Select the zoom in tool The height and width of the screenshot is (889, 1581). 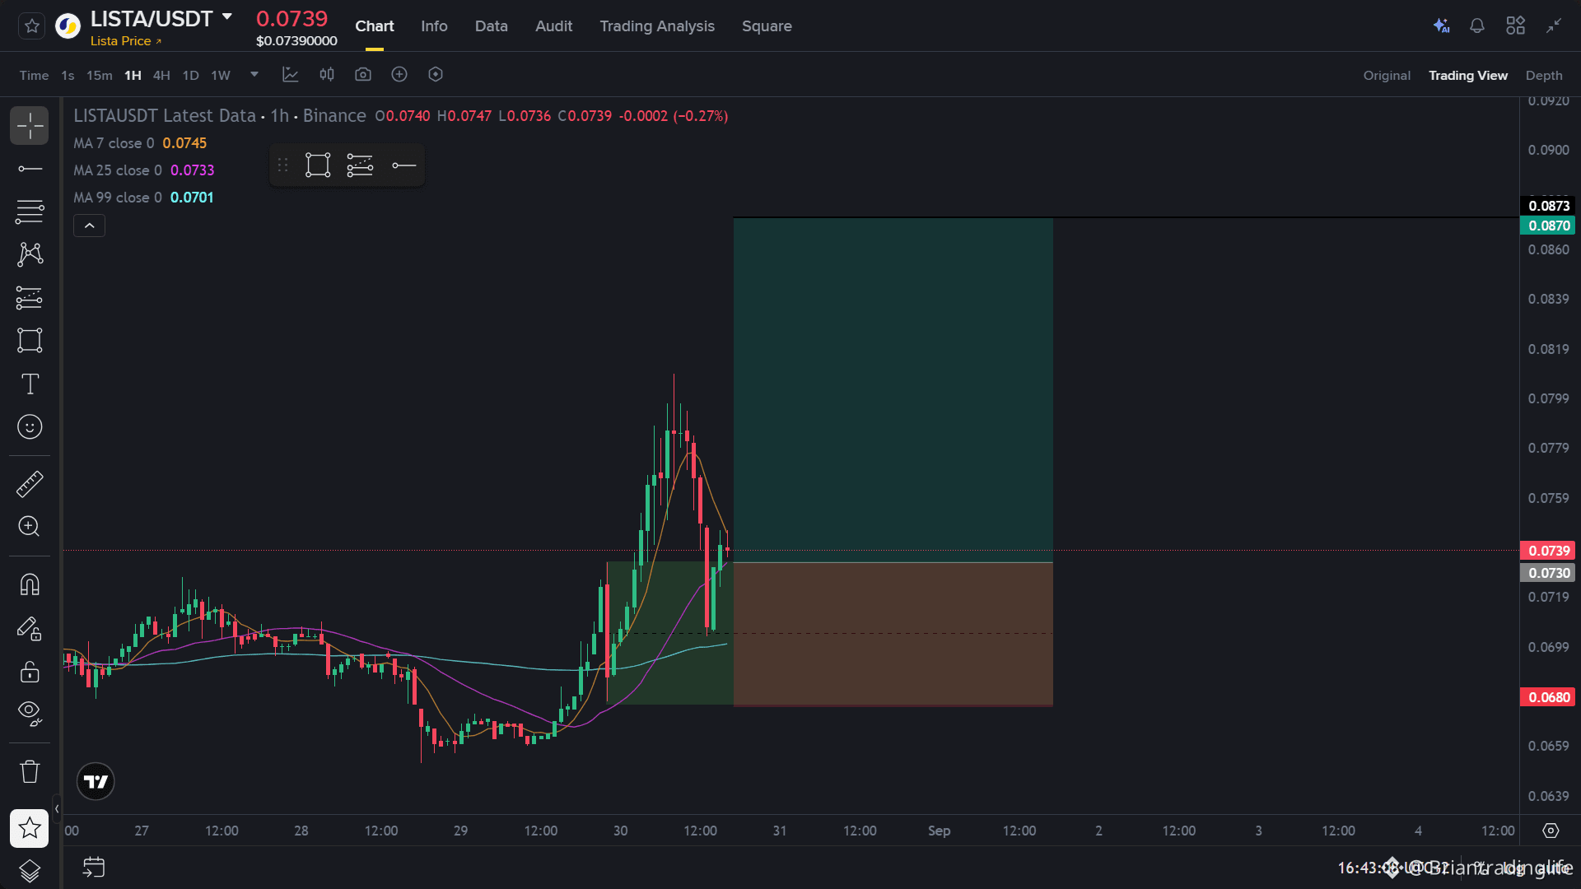click(30, 527)
